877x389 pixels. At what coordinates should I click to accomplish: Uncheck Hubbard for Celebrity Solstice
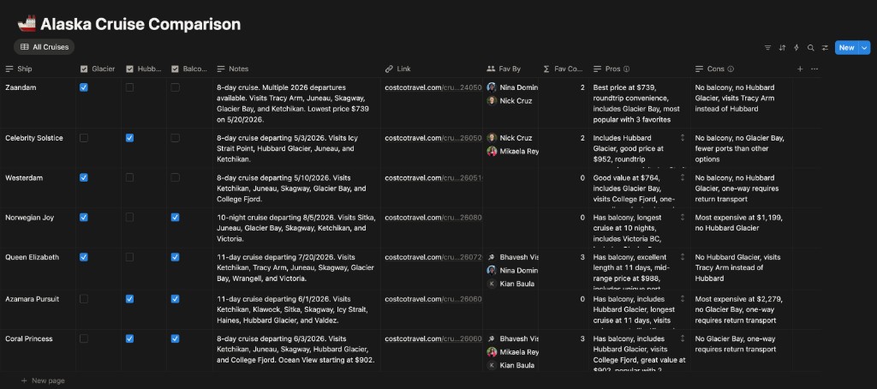(130, 138)
